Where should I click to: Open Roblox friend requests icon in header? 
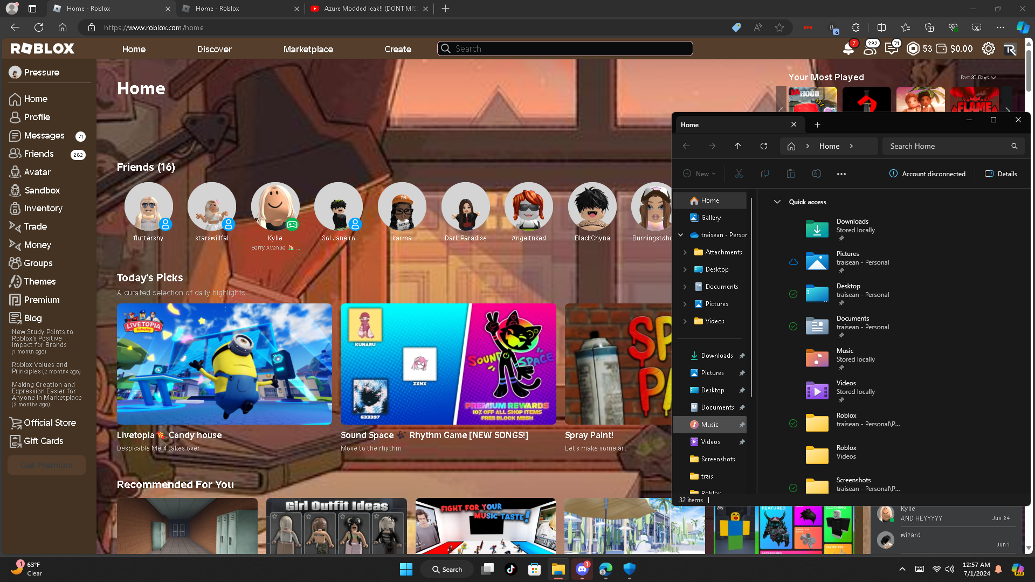[x=870, y=48]
